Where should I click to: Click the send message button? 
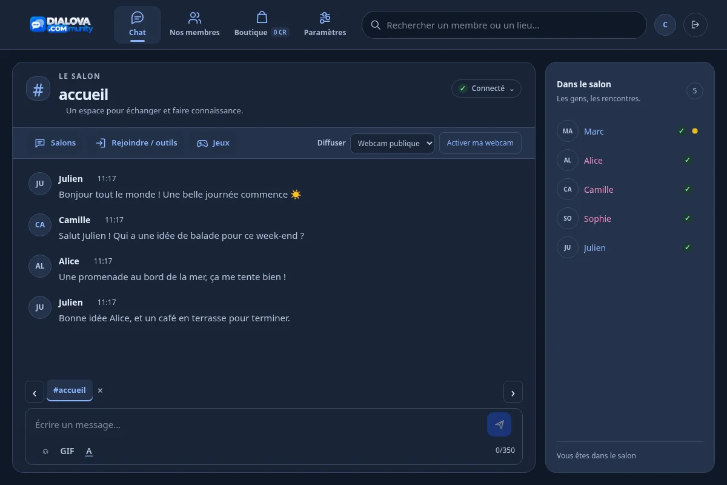499,424
